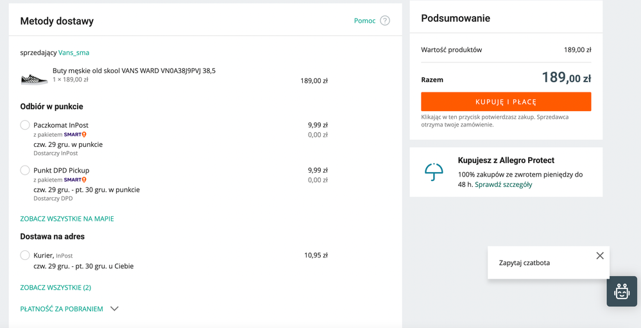Click 10,95 zł Kurier price
The width and height of the screenshot is (641, 328).
(x=316, y=255)
